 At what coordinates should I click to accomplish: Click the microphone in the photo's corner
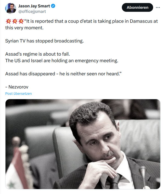pyautogui.click(x=143, y=177)
